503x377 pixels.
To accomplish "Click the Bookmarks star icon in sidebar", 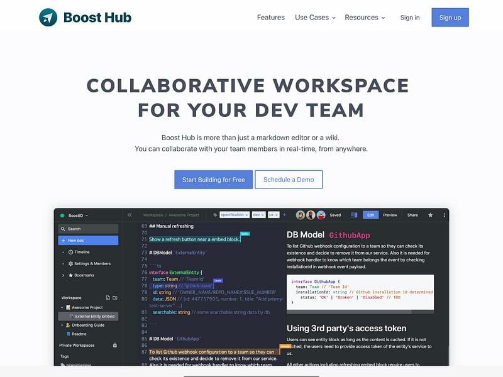I will (x=70, y=275).
